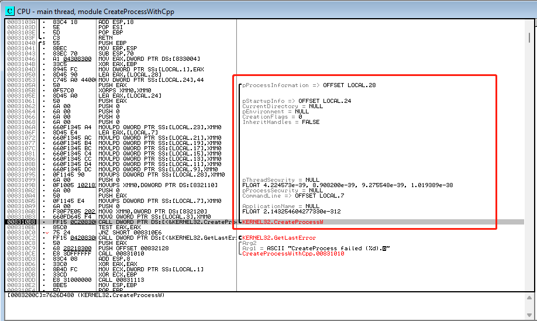The height and width of the screenshot is (321, 537).
Task: Click the RETN instruction at 0083103F
Action: [x=105, y=38]
